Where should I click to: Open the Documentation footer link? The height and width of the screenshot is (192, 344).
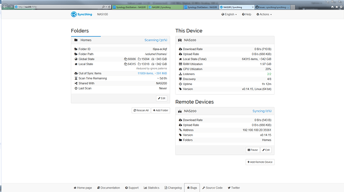tap(109, 188)
